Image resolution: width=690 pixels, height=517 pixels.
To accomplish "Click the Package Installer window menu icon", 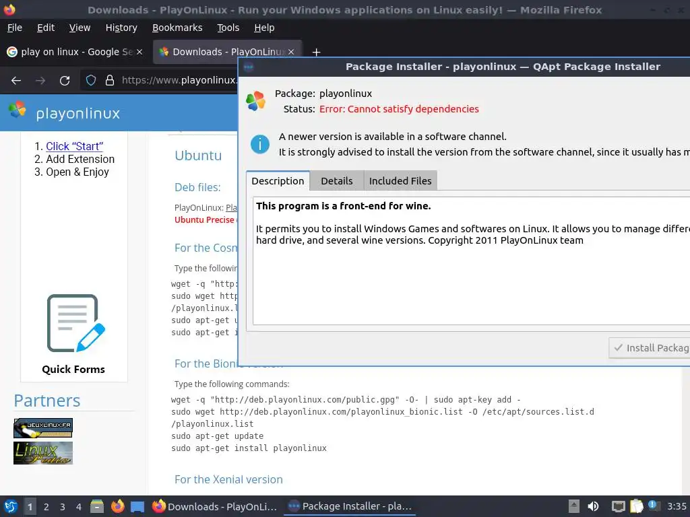I will 249,67.
